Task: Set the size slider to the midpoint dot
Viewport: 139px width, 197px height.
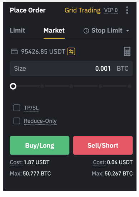Action: (x=71, y=86)
